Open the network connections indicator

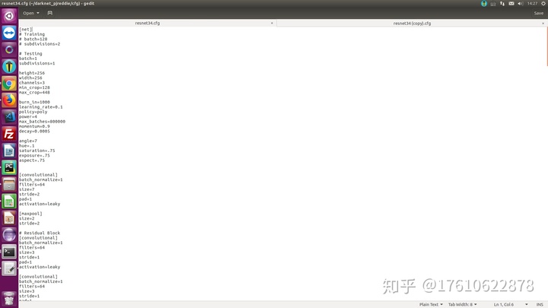[x=502, y=4]
